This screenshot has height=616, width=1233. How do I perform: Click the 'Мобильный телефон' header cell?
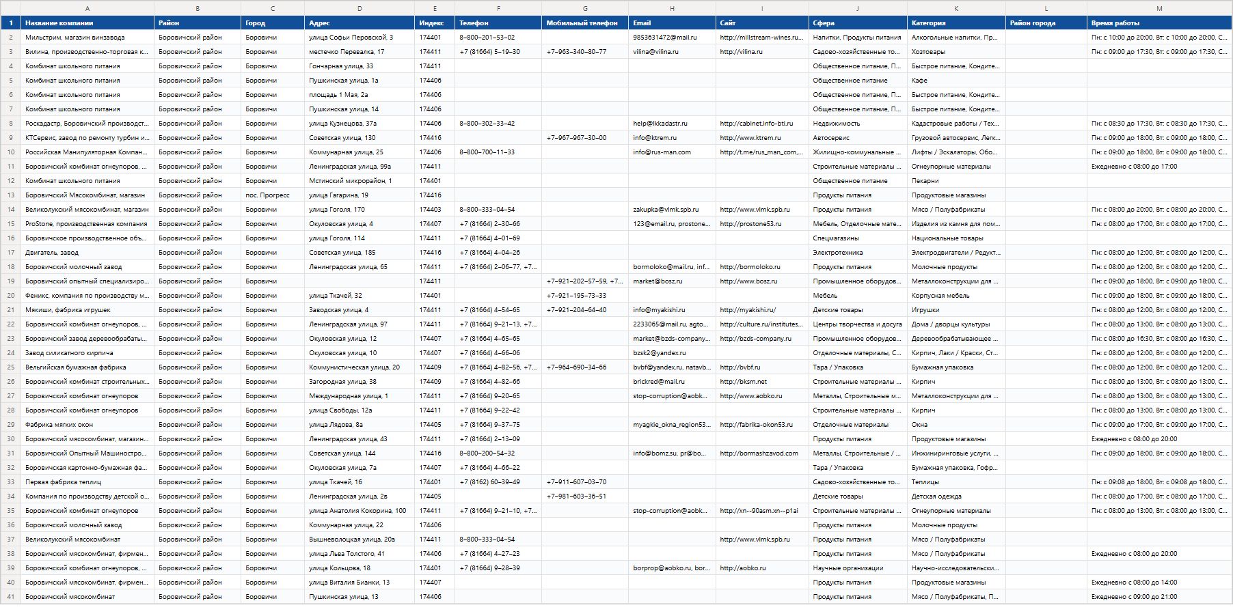tap(585, 23)
